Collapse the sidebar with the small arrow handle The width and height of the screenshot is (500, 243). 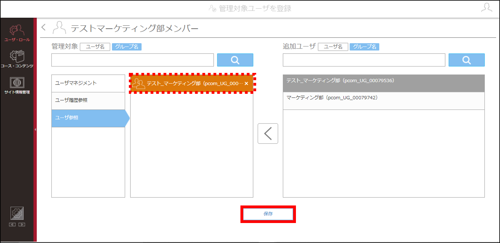tap(35, 129)
